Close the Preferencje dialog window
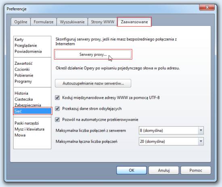The height and width of the screenshot is (187, 222). [x=207, y=7]
